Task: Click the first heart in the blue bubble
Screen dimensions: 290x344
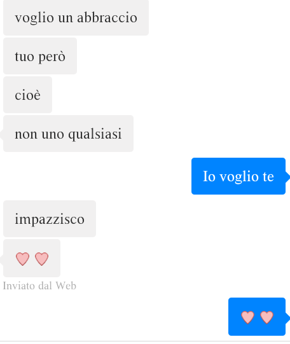Action: click(247, 317)
